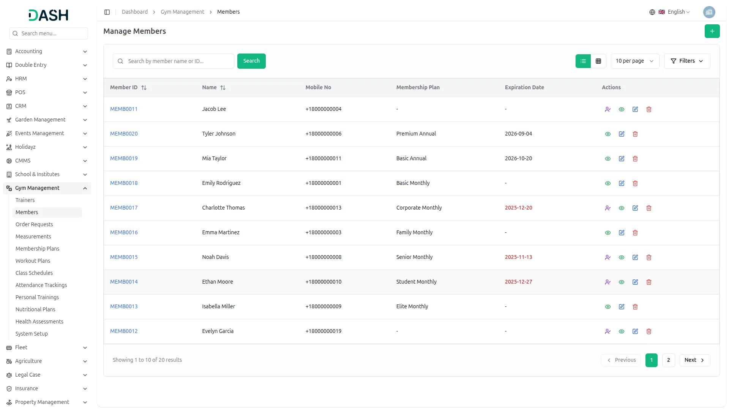Click edit icon for Tyler Johnson
729x410 pixels.
[622, 134]
